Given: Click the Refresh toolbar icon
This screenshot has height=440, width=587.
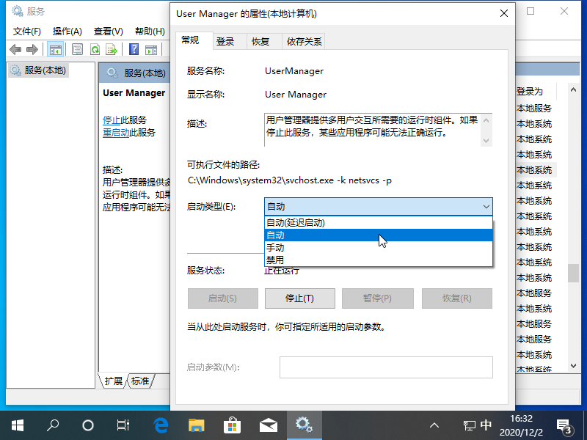Looking at the screenshot, I should 95,49.
